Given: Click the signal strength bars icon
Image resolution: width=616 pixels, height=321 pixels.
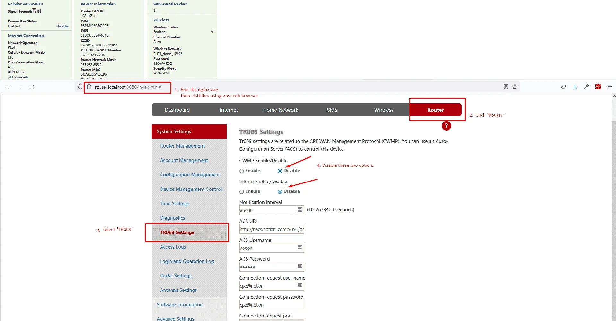Looking at the screenshot, I should pyautogui.click(x=37, y=11).
